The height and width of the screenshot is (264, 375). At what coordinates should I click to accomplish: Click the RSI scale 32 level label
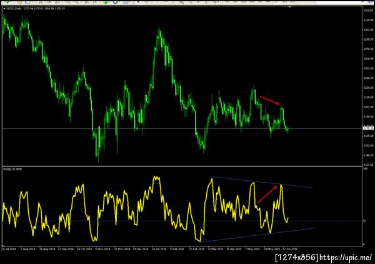[x=364, y=221]
